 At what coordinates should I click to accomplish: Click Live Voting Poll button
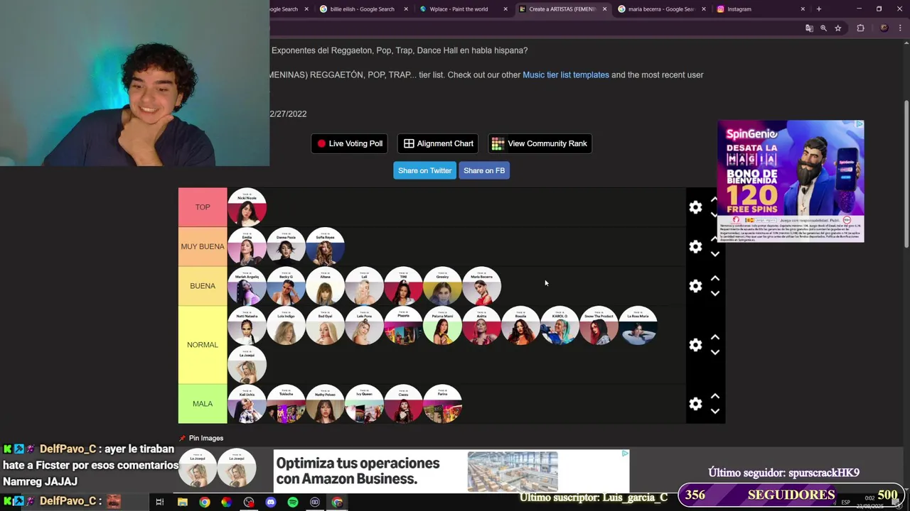[350, 143]
